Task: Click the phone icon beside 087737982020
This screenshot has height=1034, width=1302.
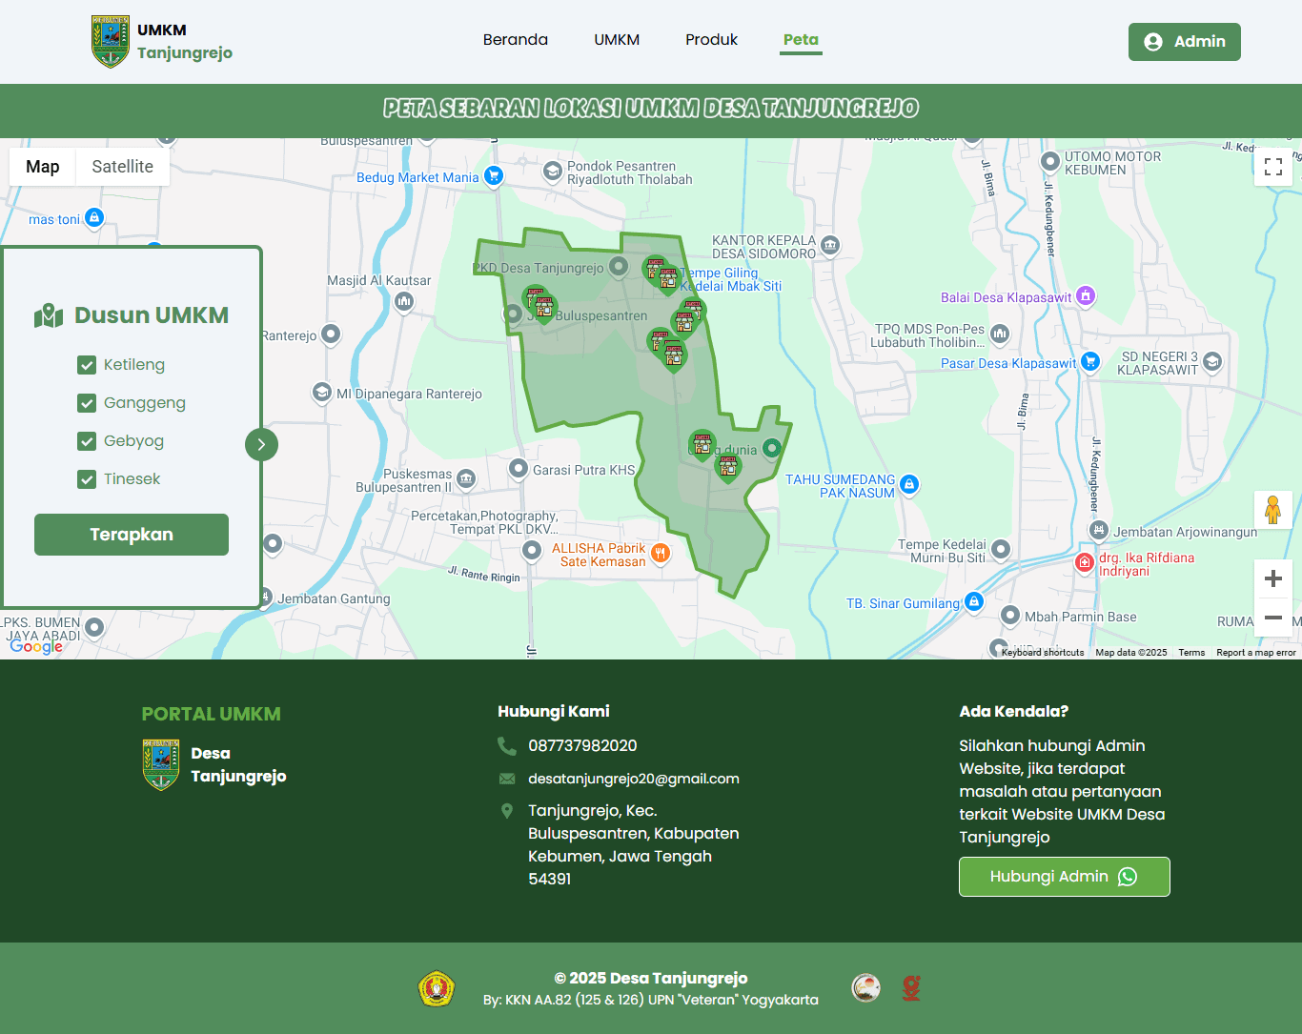Action: coord(506,745)
